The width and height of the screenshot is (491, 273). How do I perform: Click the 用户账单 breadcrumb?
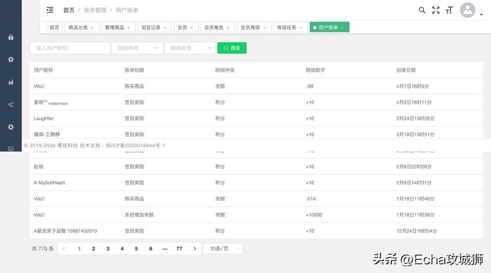[x=127, y=10]
